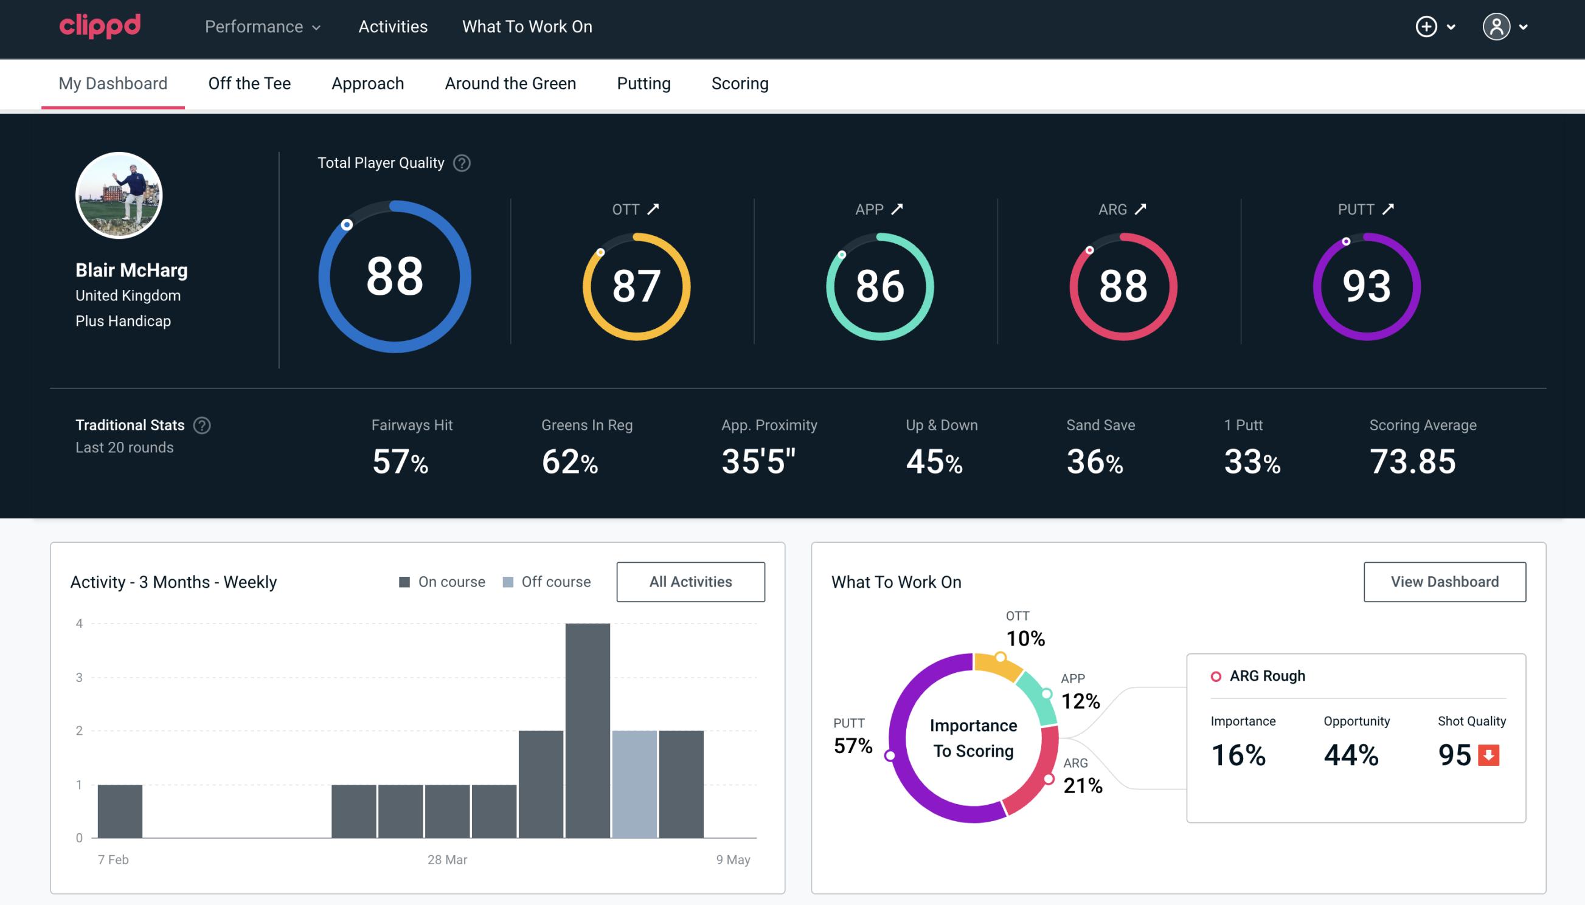The width and height of the screenshot is (1585, 905).
Task: Expand the OTT scoring arrow link
Action: [652, 209]
